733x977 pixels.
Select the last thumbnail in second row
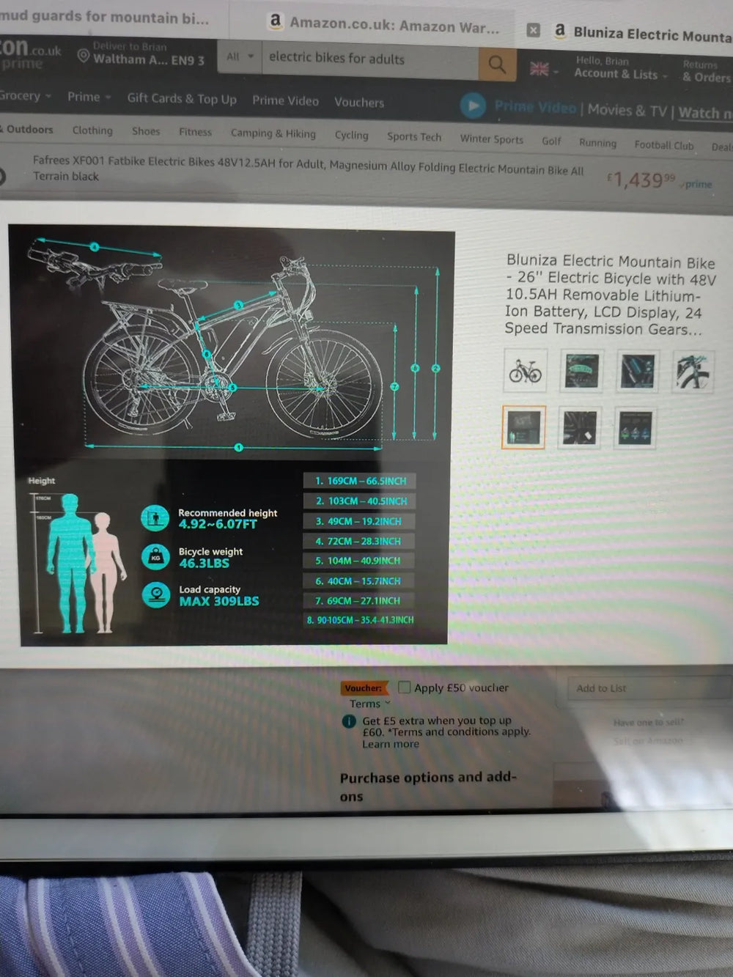(636, 427)
